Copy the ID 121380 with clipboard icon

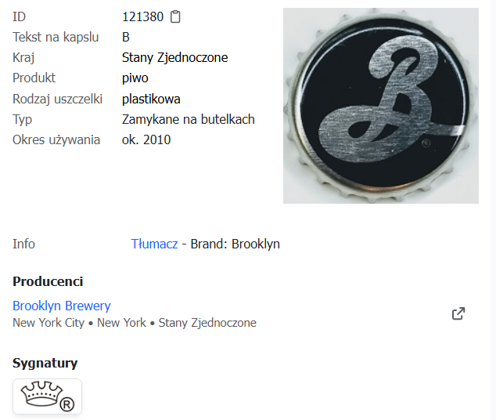[x=175, y=16]
